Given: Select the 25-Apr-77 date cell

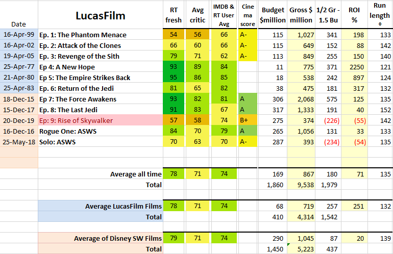Looking at the screenshot, I should click(19, 67).
